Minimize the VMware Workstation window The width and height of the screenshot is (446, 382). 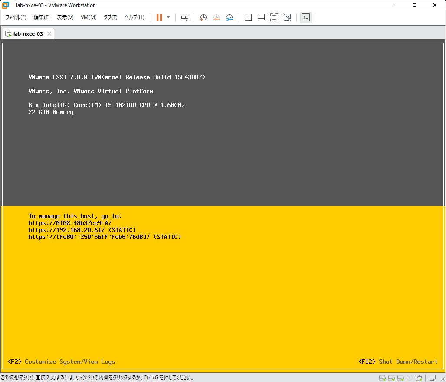pyautogui.click(x=394, y=5)
